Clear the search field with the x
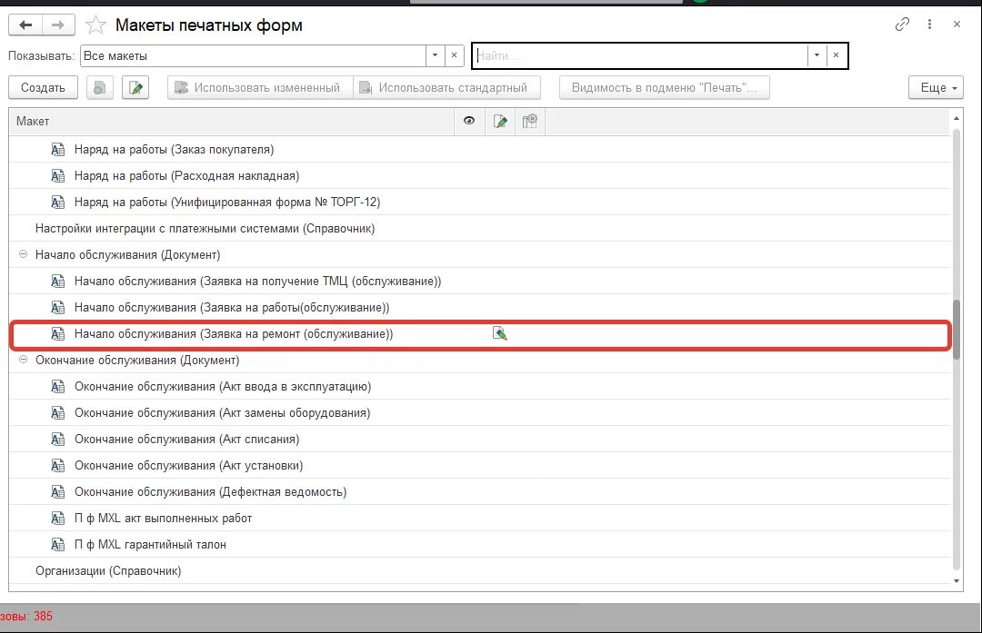Screen dimensions: 982x633 tap(837, 55)
